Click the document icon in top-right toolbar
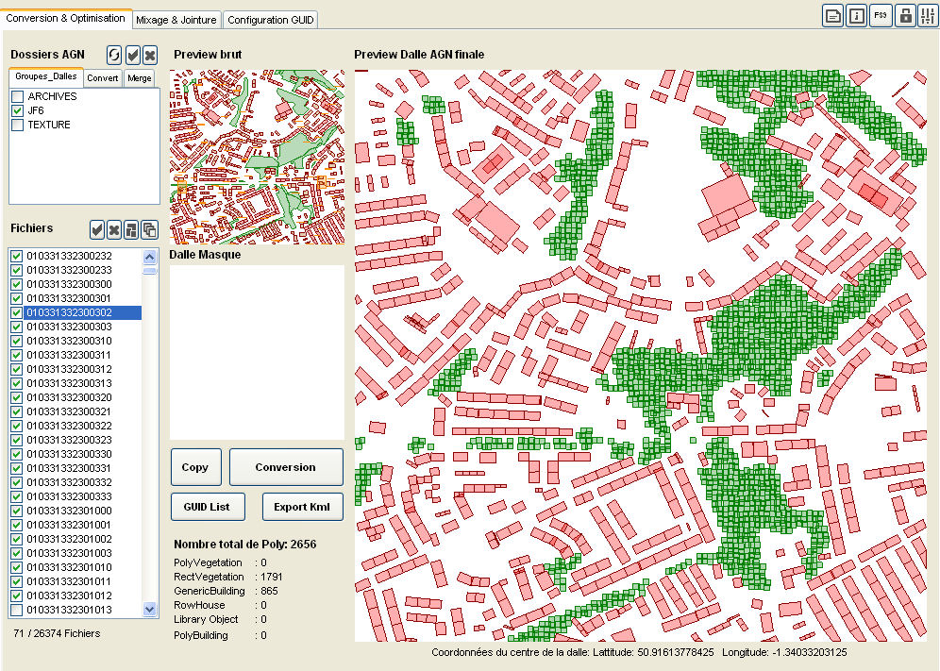 pos(832,15)
